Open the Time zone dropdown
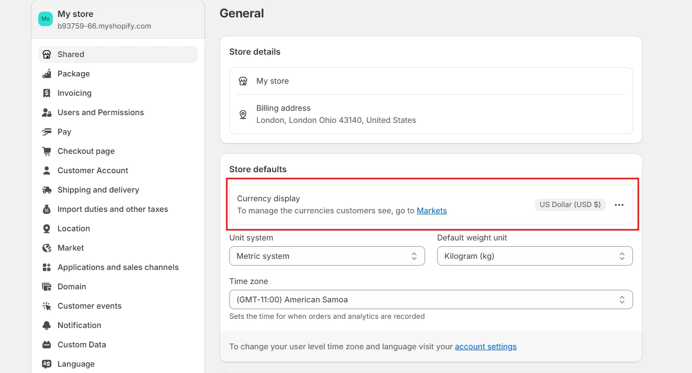Viewport: 692px width, 373px height. 431,299
